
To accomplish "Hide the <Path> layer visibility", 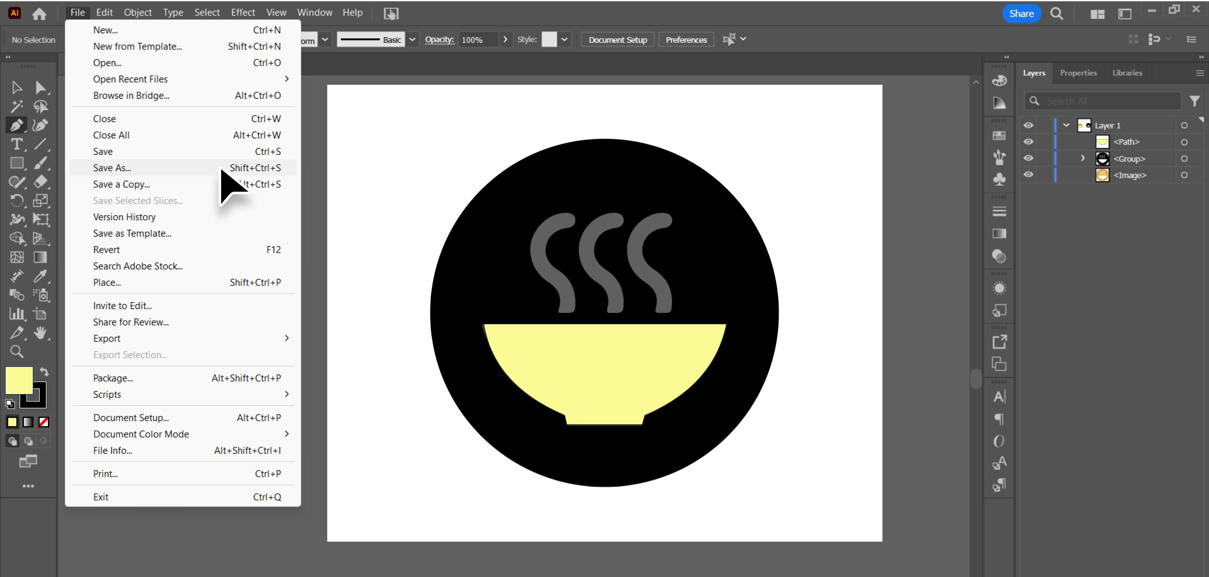I will [x=1028, y=142].
